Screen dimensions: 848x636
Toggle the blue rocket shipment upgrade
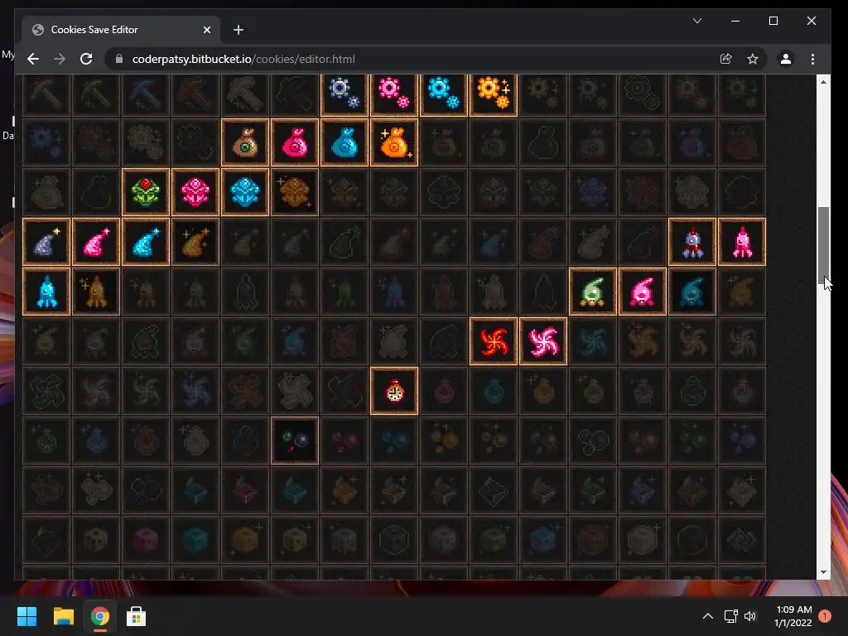point(46,292)
